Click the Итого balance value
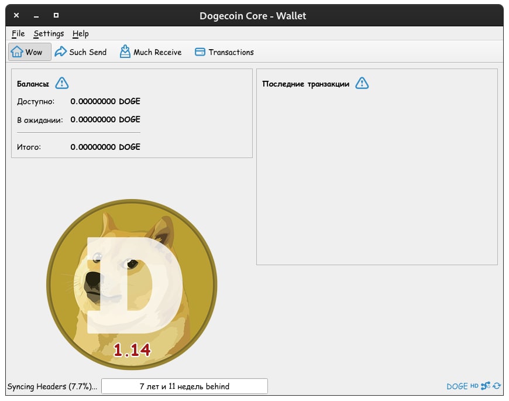 [x=105, y=147]
